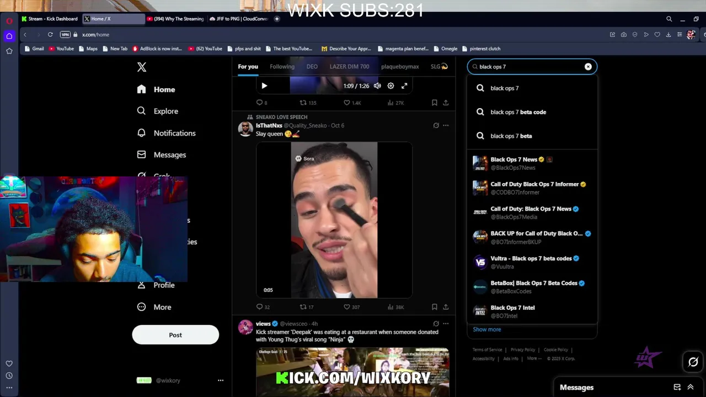Like the post with 307 likes

351,307
